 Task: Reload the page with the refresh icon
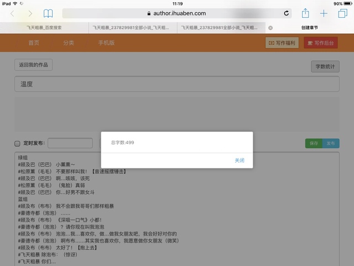click(287, 13)
